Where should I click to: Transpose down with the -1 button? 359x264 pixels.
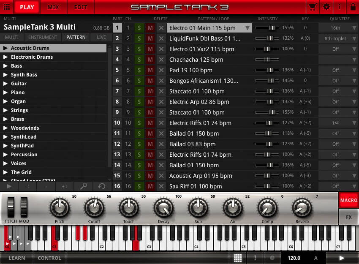tap(27, 186)
